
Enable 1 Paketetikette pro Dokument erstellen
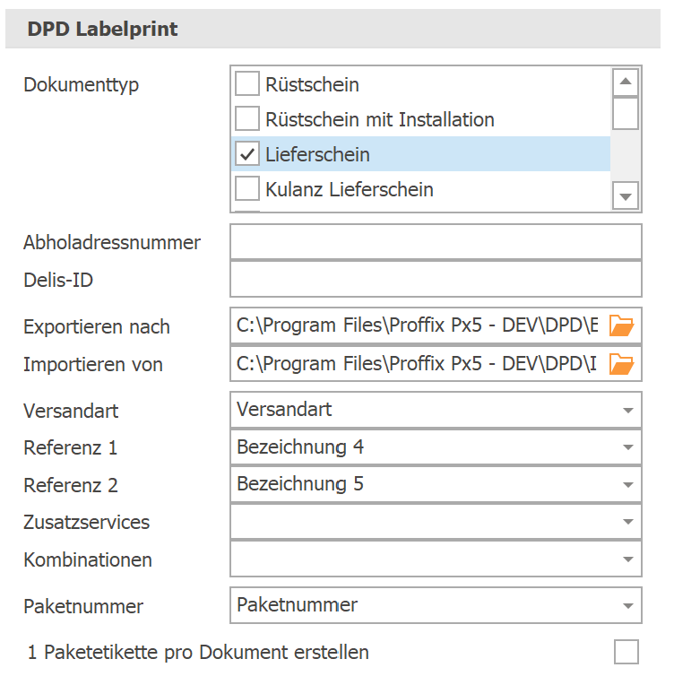[626, 652]
